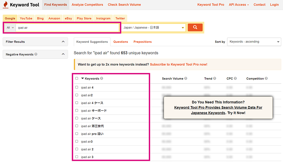Switch to the Questions tab
Screen dimensions: 283x162
[x=121, y=42]
